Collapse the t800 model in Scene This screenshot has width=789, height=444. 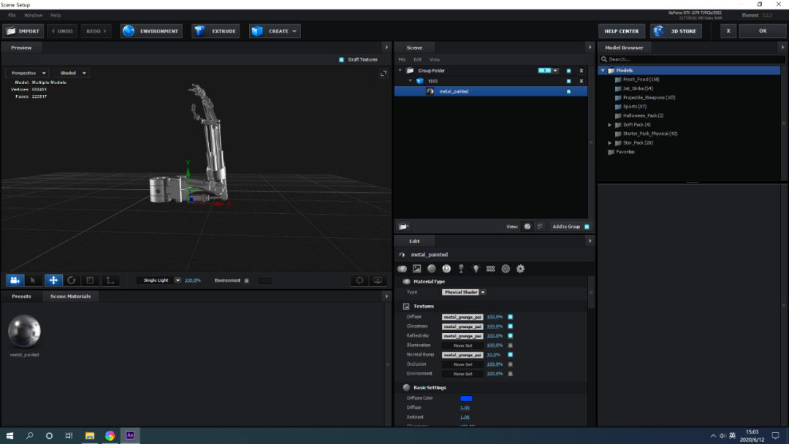tap(411, 81)
